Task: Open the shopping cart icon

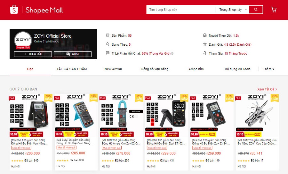Action: tap(274, 10)
